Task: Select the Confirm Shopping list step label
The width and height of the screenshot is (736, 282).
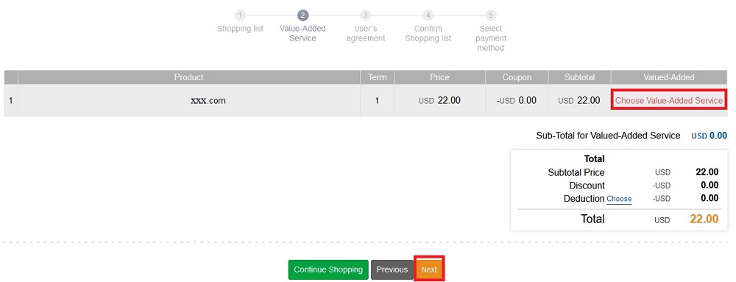Action: (428, 33)
